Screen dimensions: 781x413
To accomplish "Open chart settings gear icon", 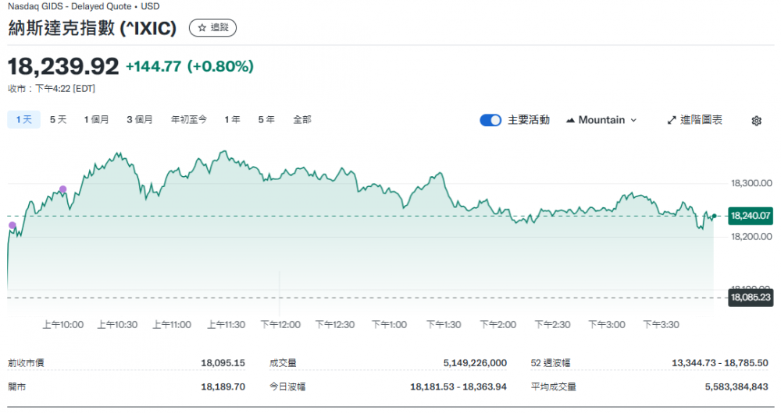I will tap(756, 121).
